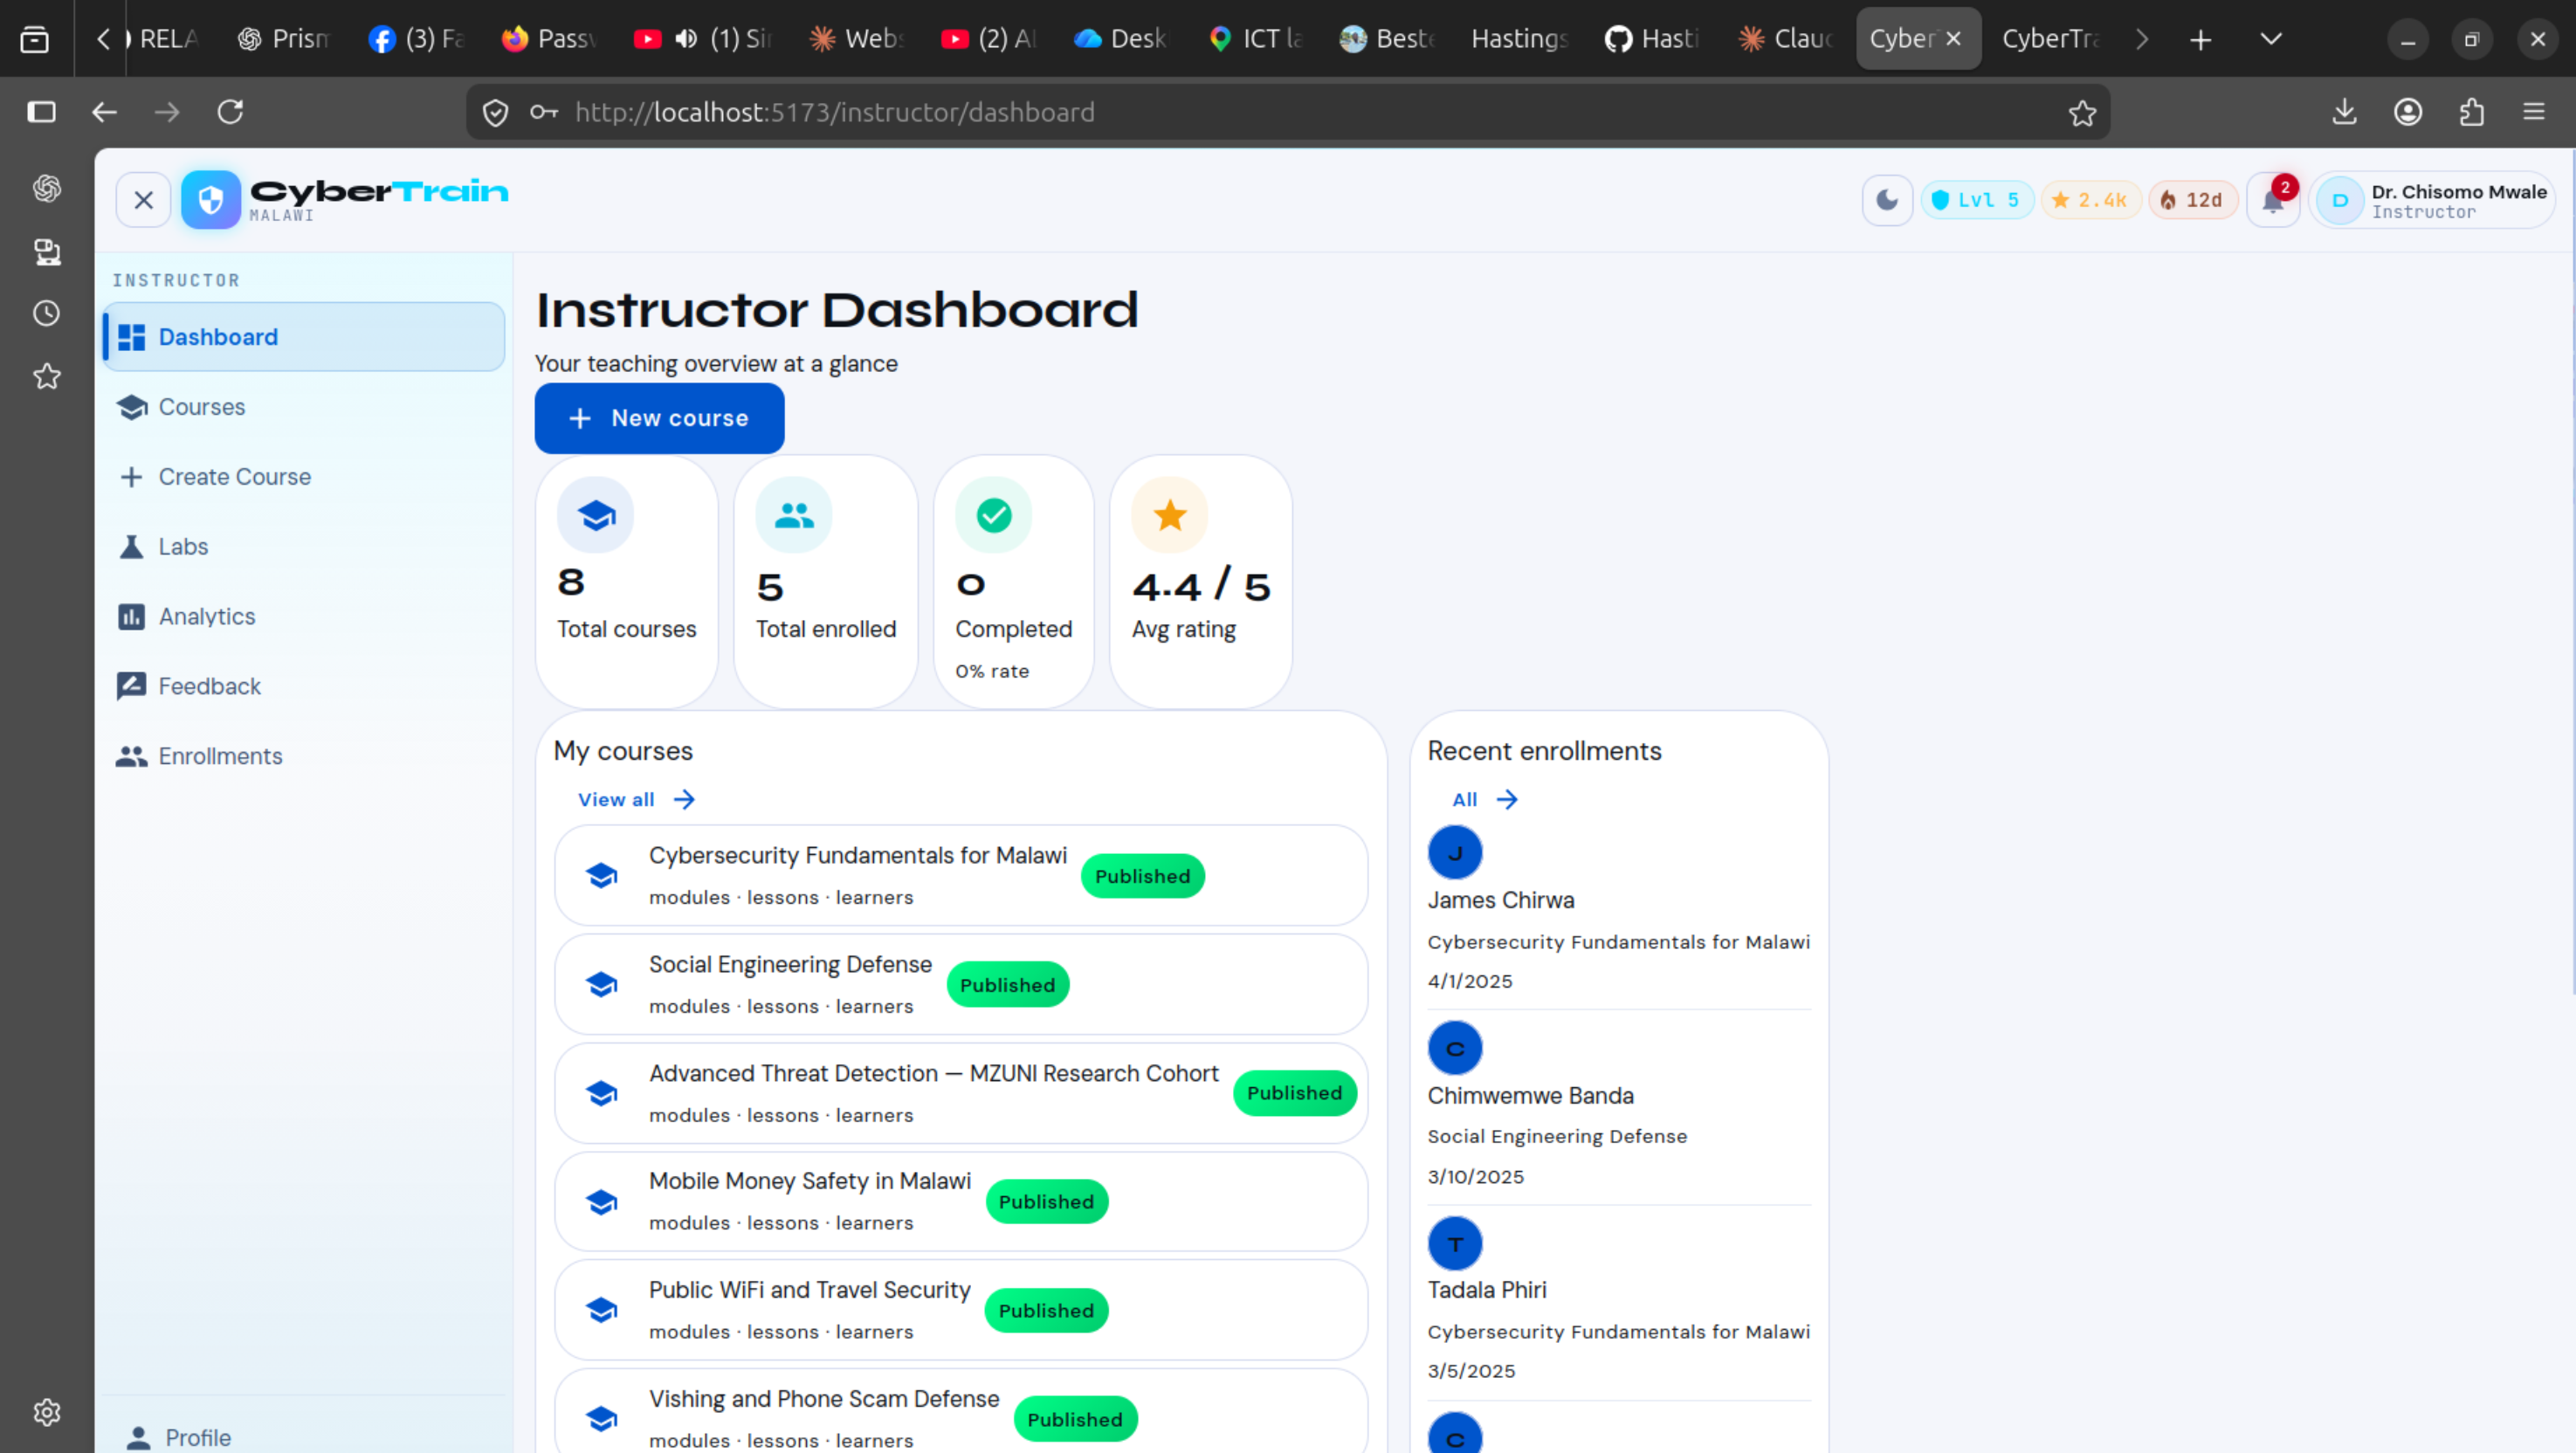Click the 12d streak flame badge
This screenshot has width=2576, height=1453.
coord(2192,200)
